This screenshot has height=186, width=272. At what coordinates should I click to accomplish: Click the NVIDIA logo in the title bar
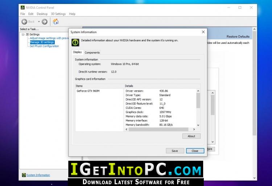(x=22, y=7)
